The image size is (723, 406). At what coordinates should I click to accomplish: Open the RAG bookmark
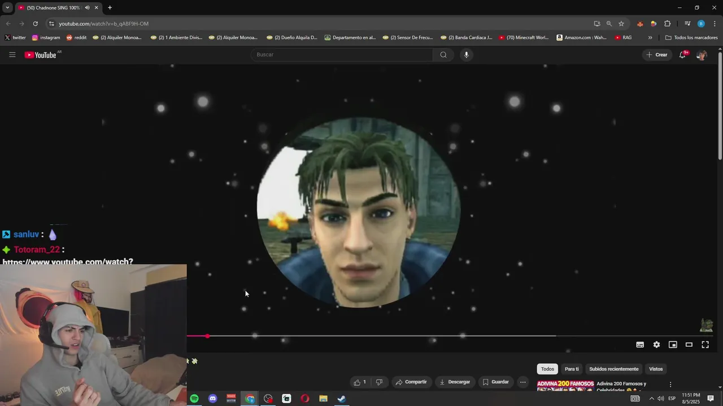pyautogui.click(x=623, y=38)
